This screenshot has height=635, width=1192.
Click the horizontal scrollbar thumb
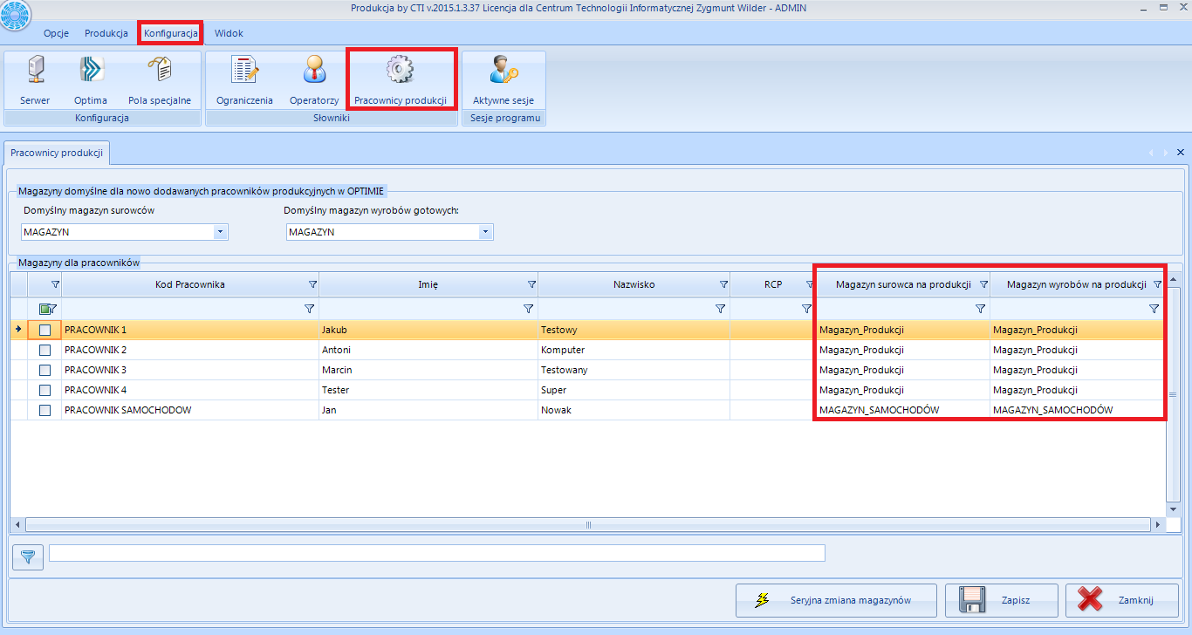[587, 525]
